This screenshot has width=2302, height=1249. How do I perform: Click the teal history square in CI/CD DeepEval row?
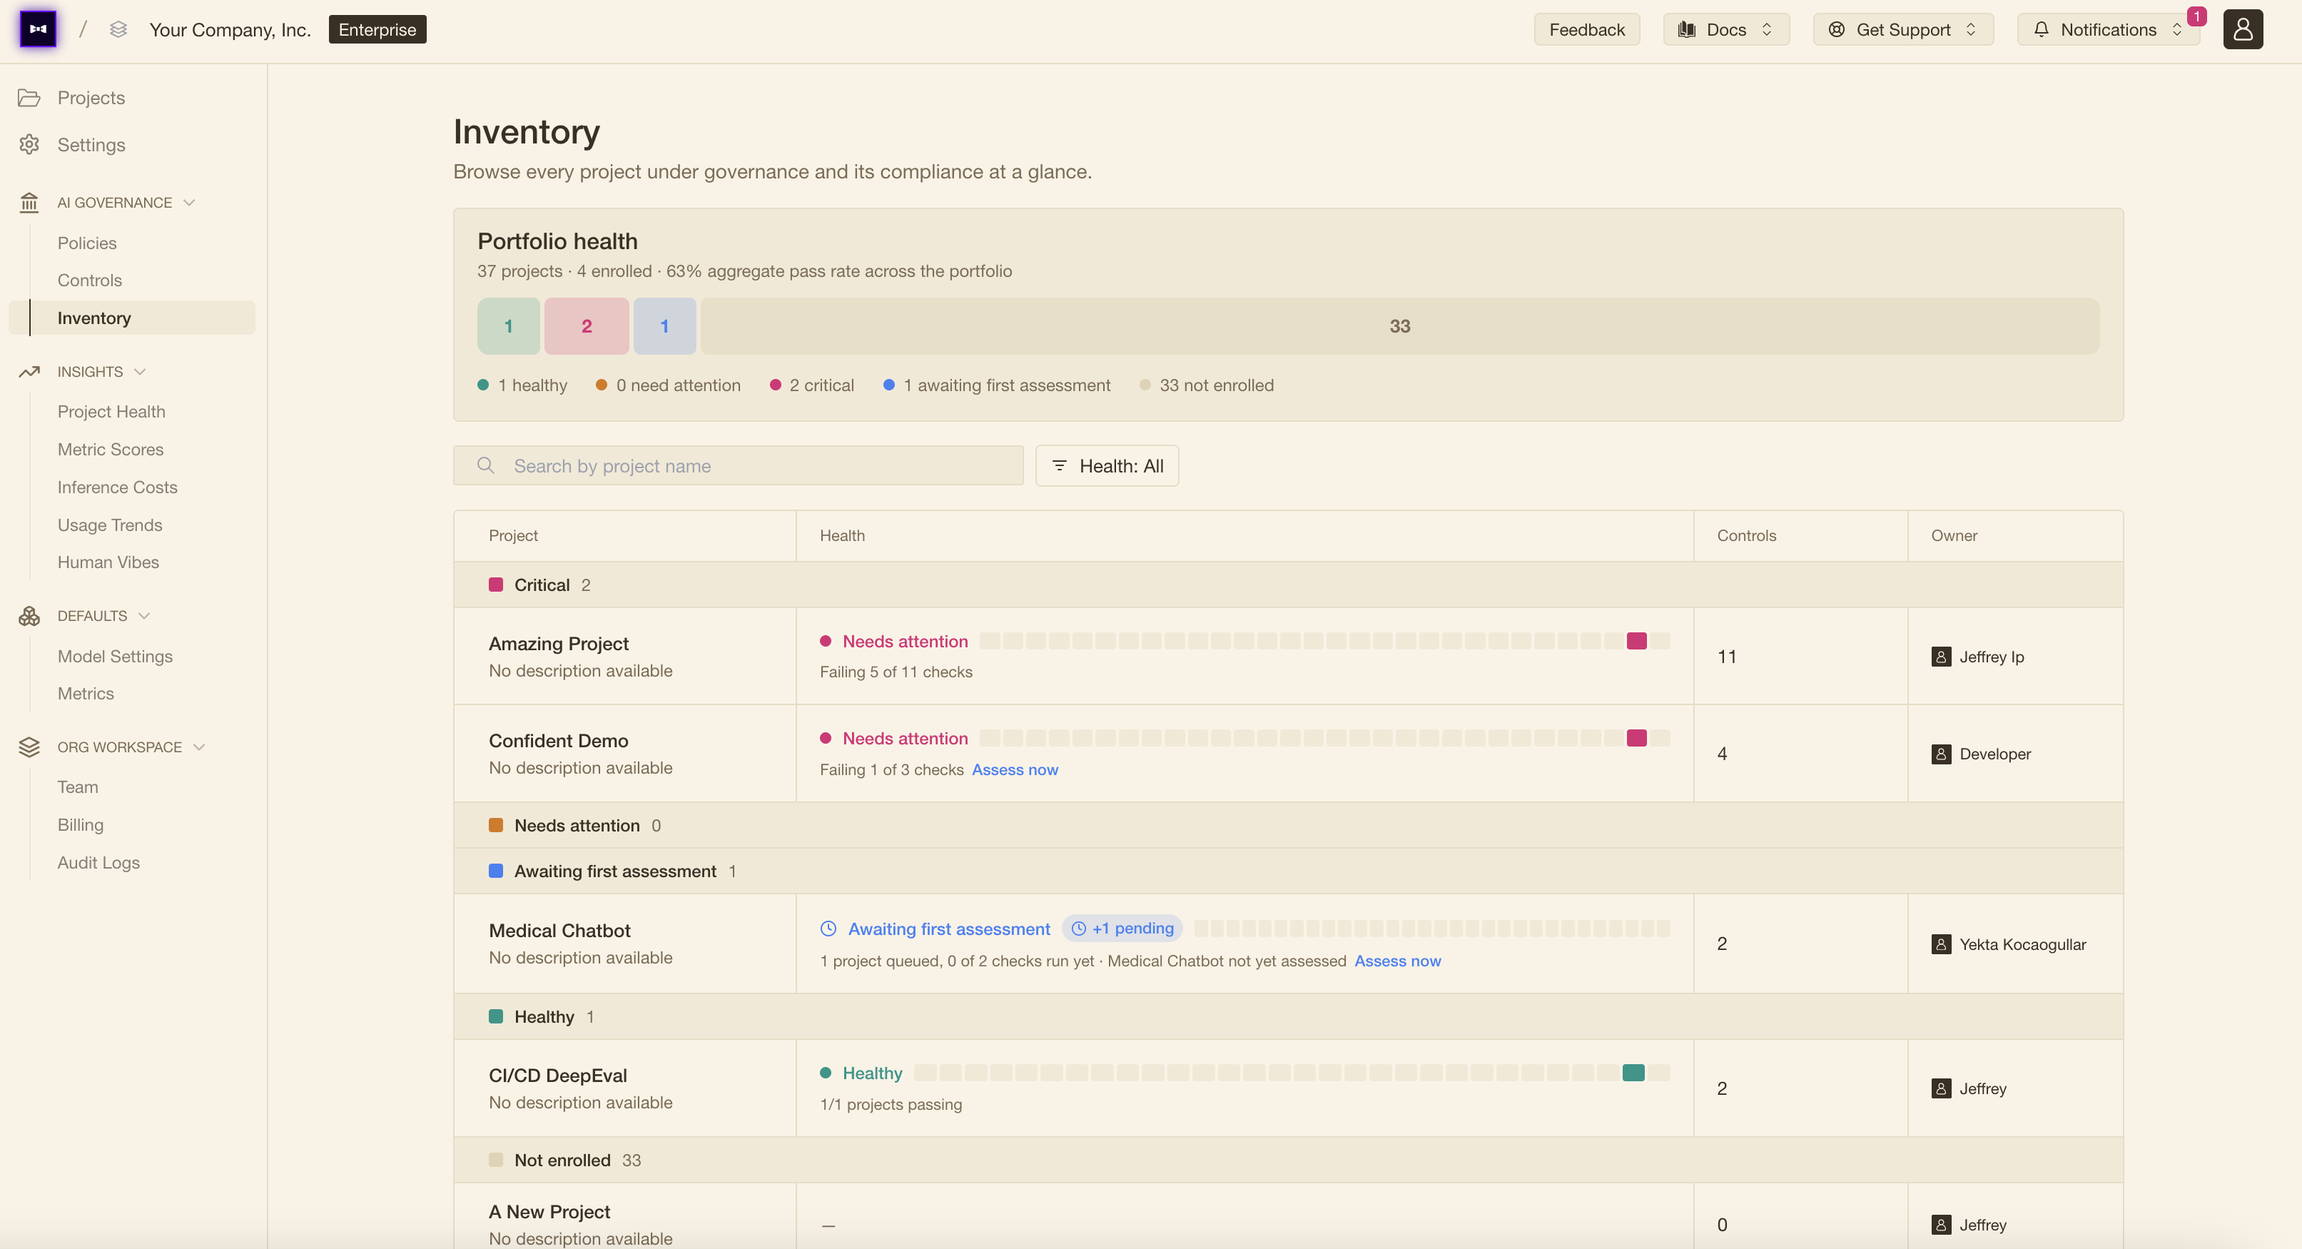coord(1633,1073)
